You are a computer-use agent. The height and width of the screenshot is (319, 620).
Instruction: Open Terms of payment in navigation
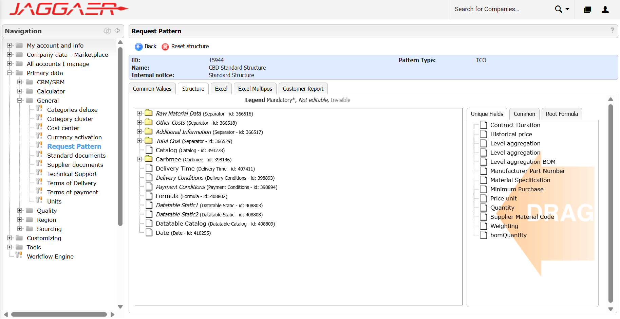coord(73,192)
